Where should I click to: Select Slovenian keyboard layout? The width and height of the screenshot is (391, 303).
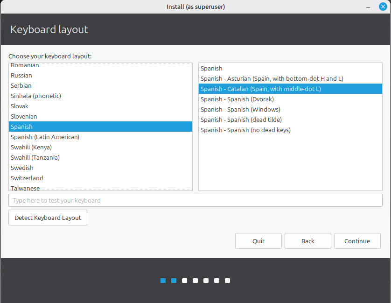24,116
